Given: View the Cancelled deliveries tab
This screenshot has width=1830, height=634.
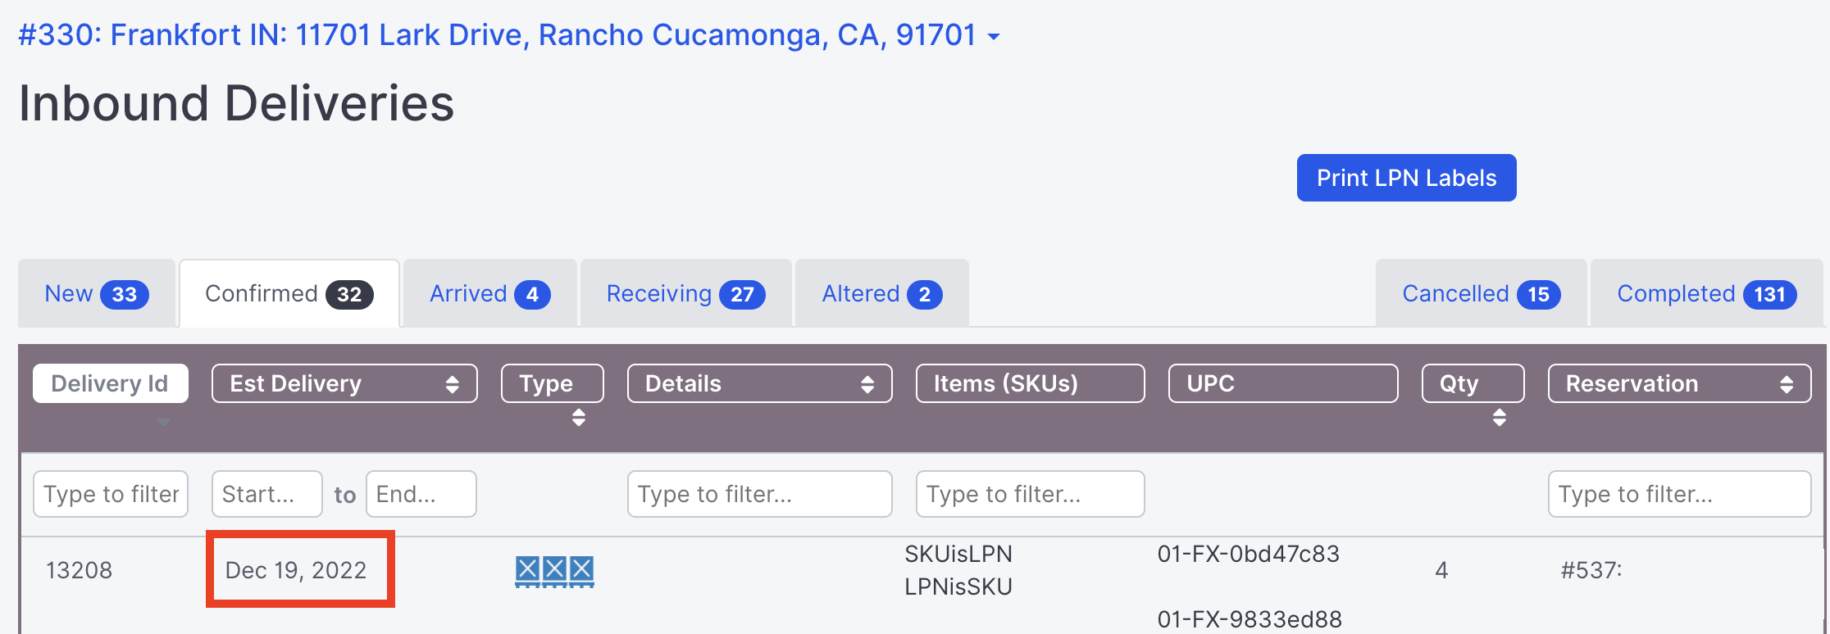Looking at the screenshot, I should tap(1480, 293).
